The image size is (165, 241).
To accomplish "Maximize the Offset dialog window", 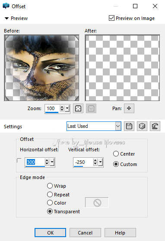I will click(135, 6).
